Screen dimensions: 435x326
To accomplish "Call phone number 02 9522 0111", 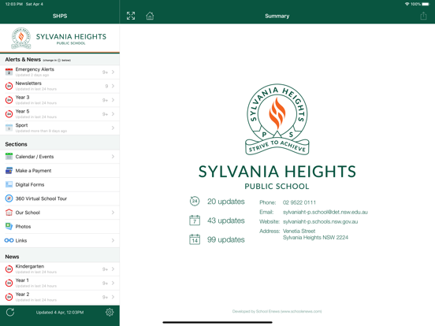I will click(299, 202).
